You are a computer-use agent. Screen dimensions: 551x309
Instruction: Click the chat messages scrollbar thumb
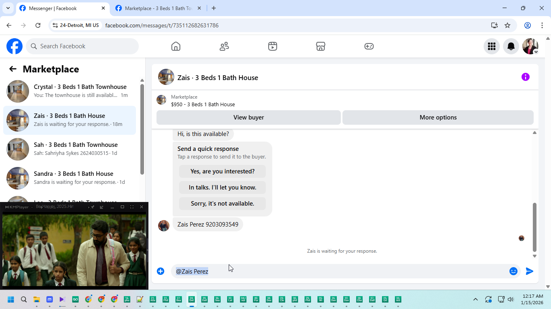pos(534,227)
